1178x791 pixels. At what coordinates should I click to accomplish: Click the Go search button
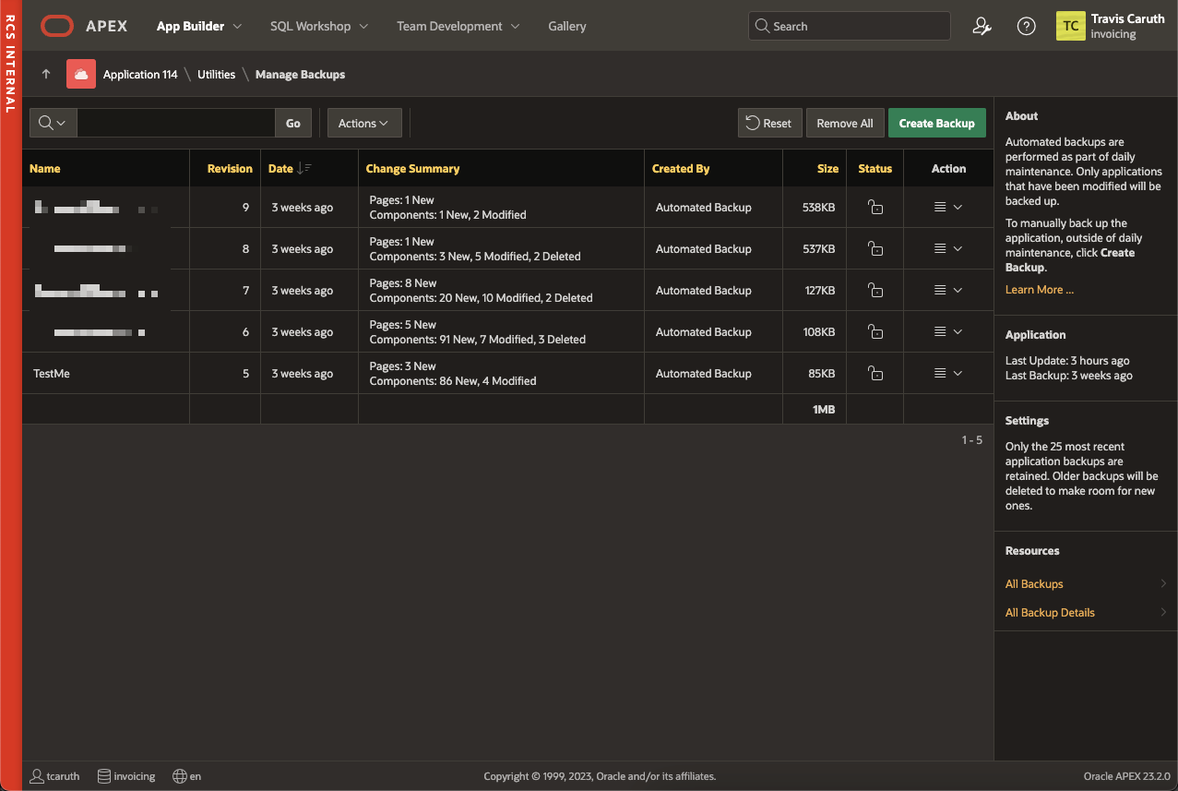pyautogui.click(x=293, y=123)
